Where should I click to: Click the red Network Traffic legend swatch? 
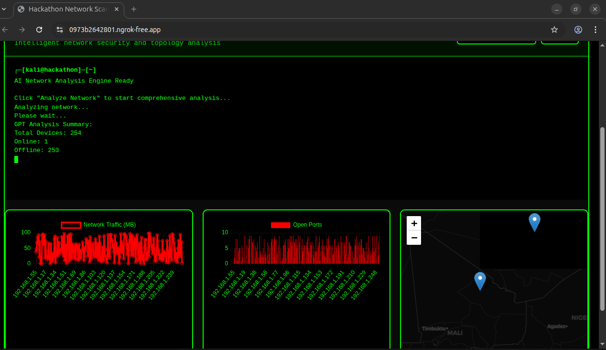(x=71, y=225)
